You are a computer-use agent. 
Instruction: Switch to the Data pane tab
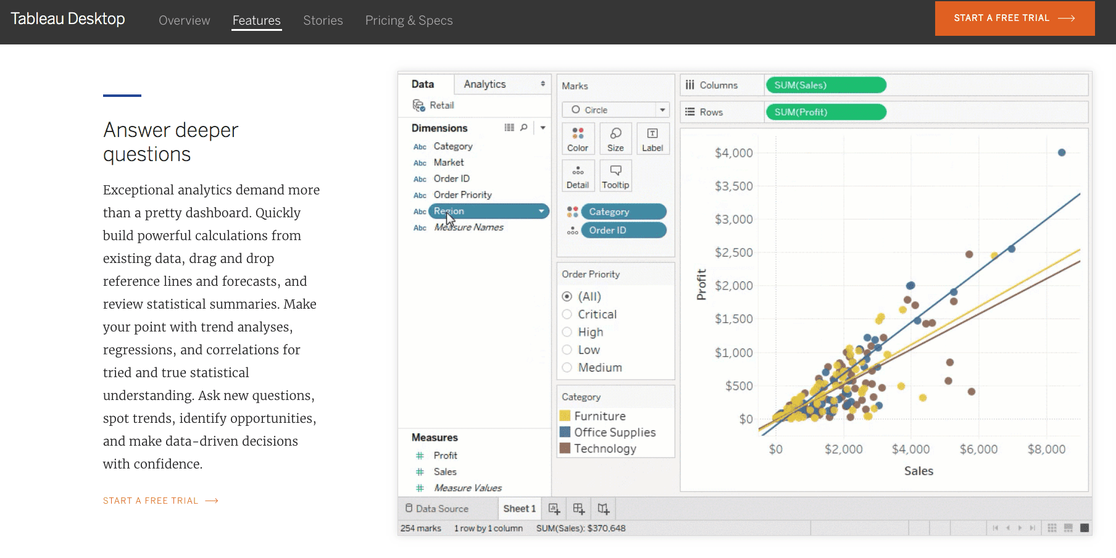[423, 84]
